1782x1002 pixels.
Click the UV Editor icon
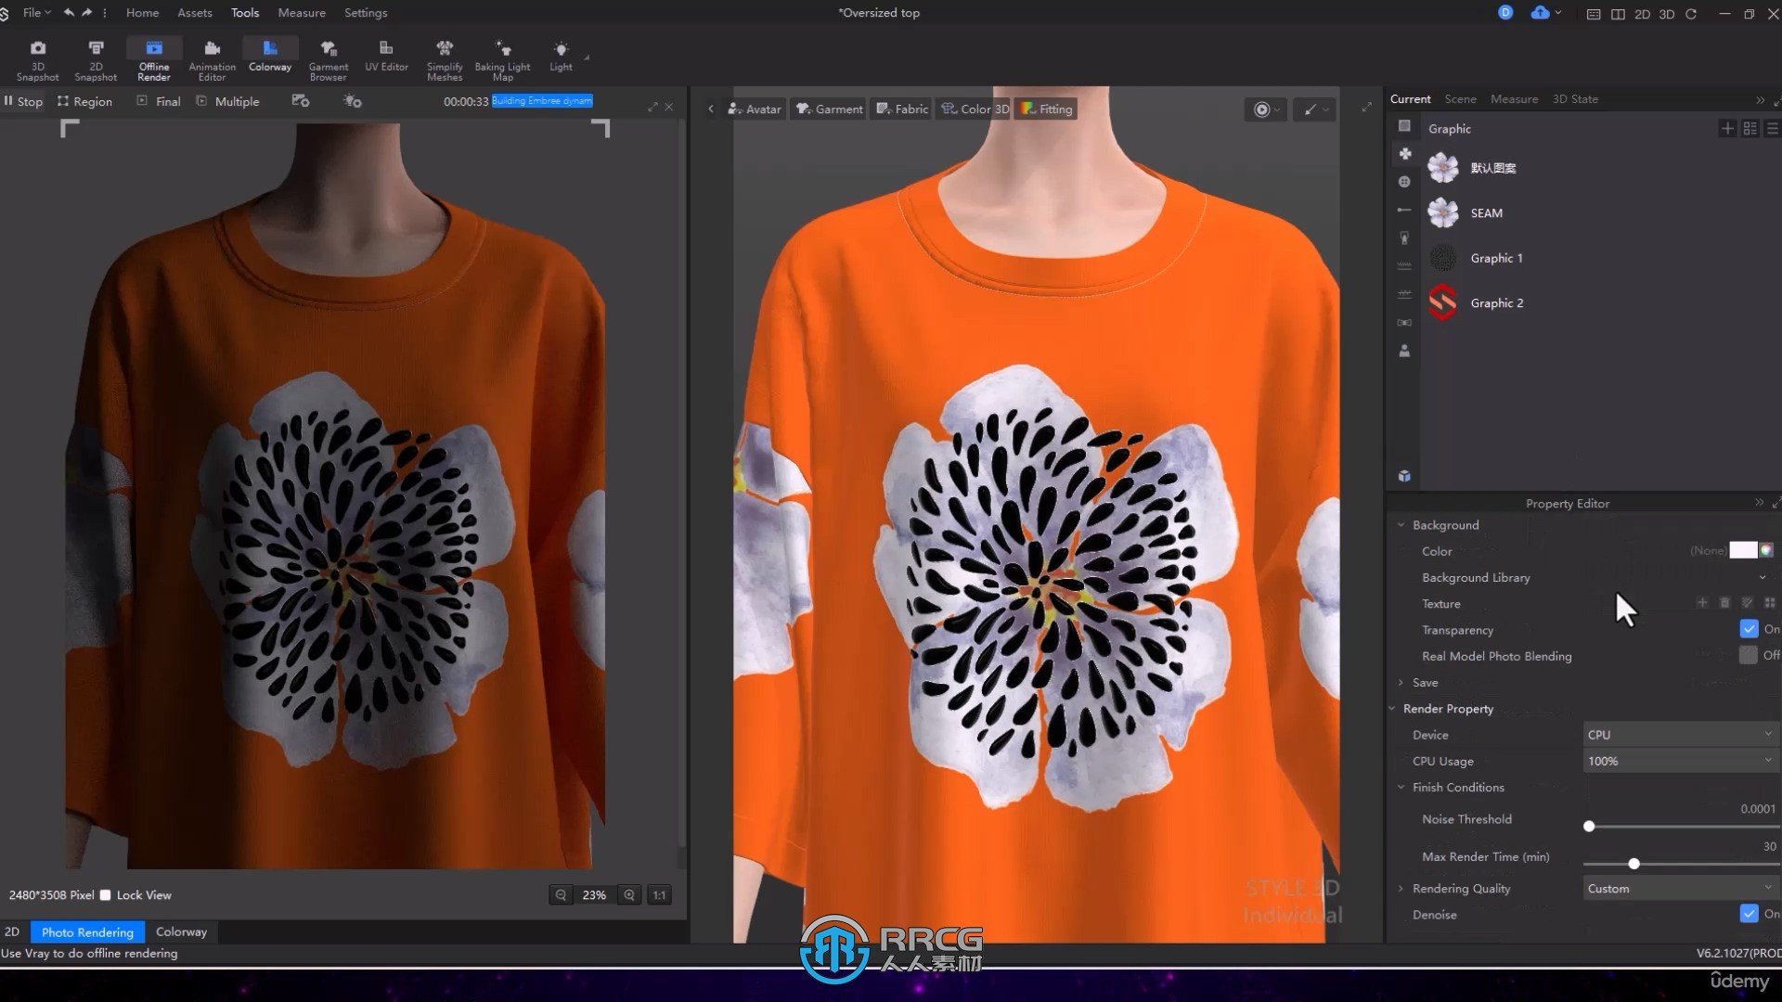[x=385, y=58]
